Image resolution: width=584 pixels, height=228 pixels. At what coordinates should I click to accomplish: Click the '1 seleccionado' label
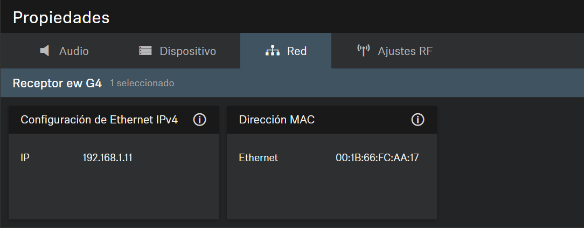142,83
